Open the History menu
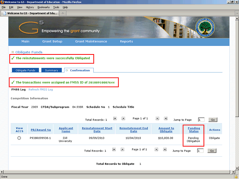Screen dimensions: 239x179 pos(30,7)
